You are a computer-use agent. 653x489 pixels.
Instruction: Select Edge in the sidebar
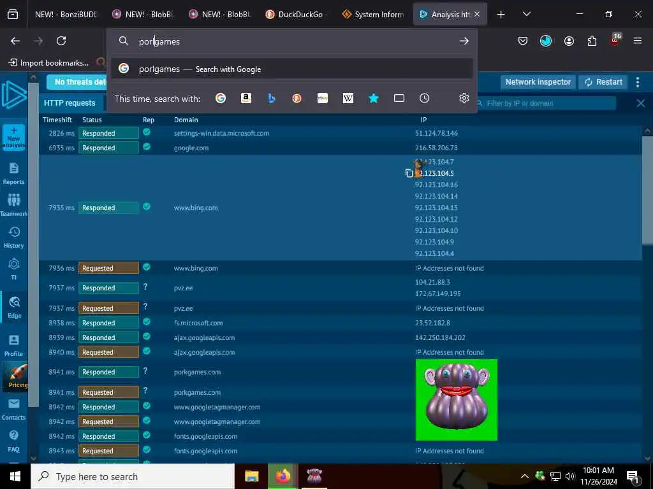pyautogui.click(x=14, y=308)
